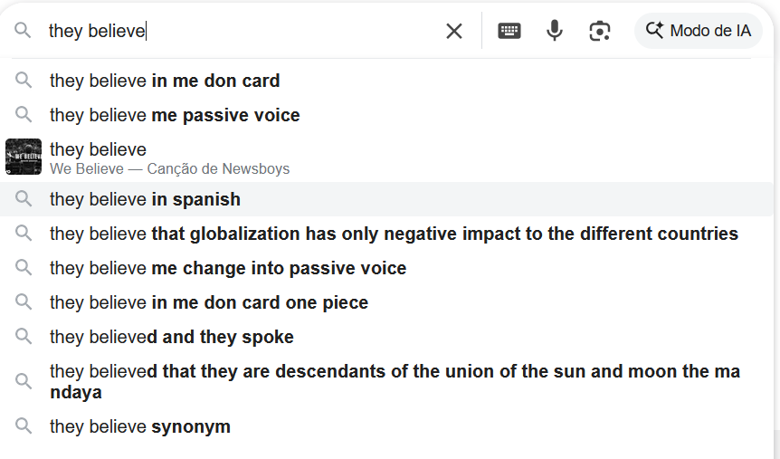Screen dimensions: 780x459
Task: Click the search icon beside "in spanish" suggestion
Action: (x=24, y=199)
